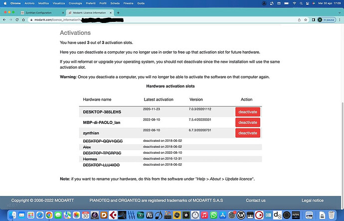Go forward in browser history
Image resolution: width=344 pixels, height=221 pixels.
click(x=10, y=20)
